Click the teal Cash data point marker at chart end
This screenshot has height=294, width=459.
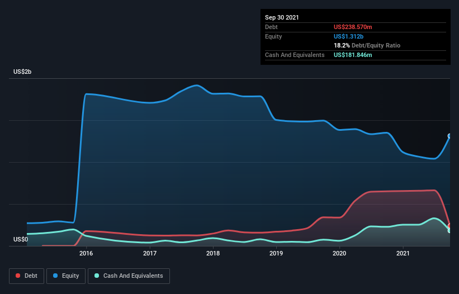click(x=449, y=230)
